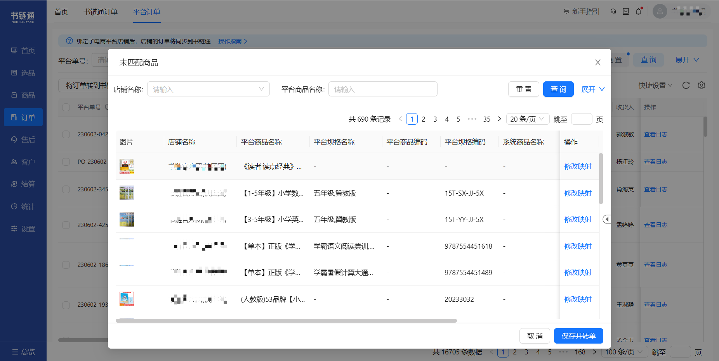Open the 店铺名称 dropdown

[x=208, y=89]
